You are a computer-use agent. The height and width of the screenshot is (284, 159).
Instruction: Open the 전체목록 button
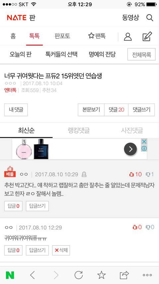tap(141, 54)
